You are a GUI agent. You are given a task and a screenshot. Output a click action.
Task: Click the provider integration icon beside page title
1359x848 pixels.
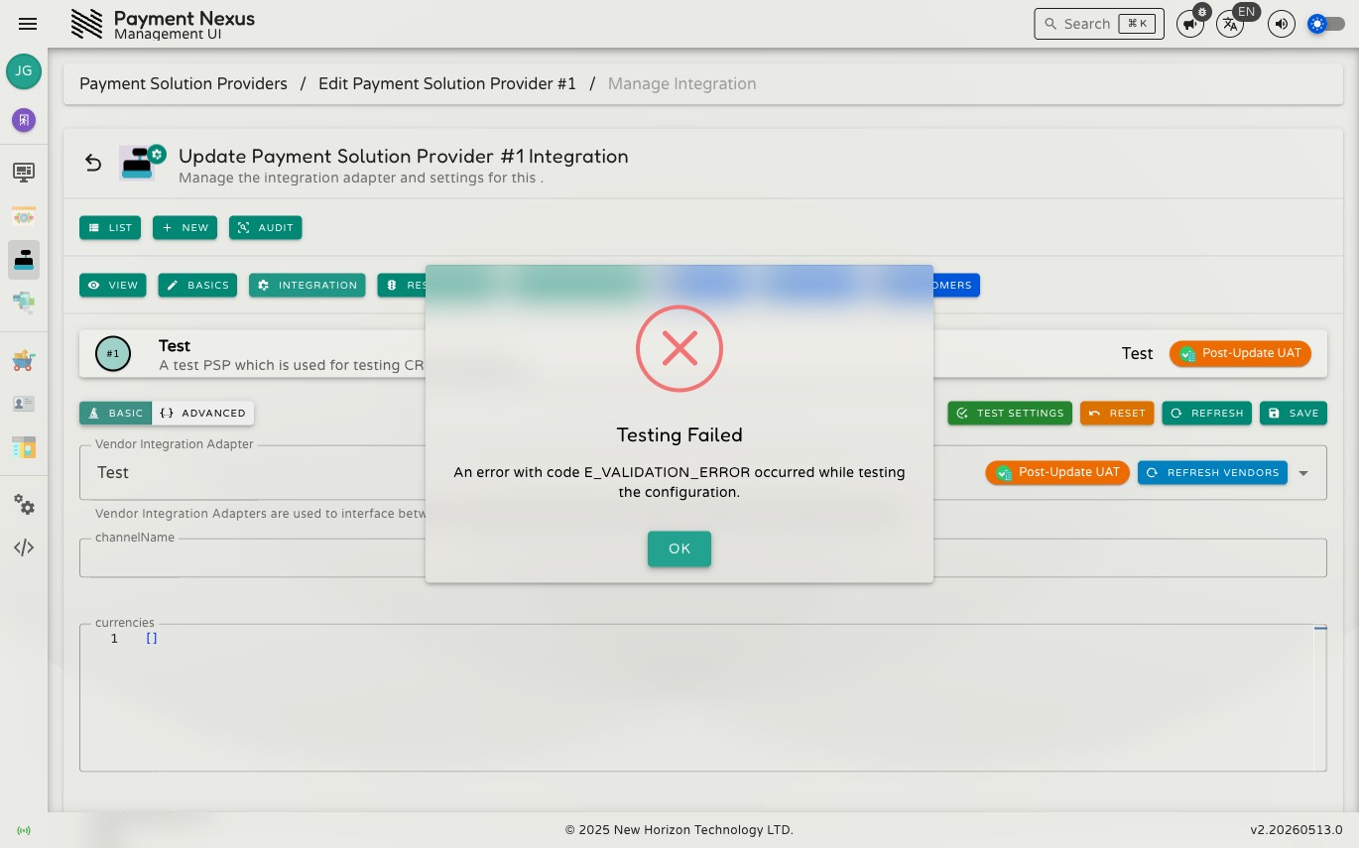pos(140,163)
